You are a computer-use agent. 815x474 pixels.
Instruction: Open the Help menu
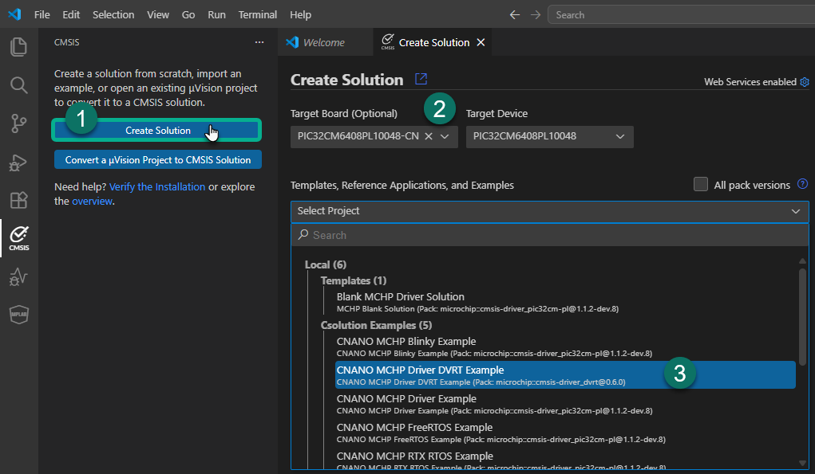[300, 14]
